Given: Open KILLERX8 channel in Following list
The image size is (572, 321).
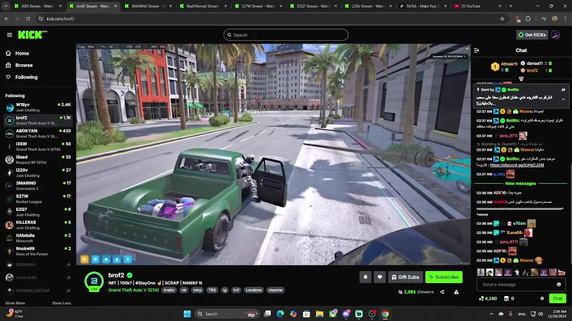Looking at the screenshot, I should coord(38,225).
